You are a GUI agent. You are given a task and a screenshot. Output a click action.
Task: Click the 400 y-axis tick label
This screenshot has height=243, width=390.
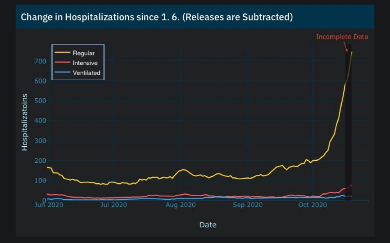pyautogui.click(x=41, y=121)
